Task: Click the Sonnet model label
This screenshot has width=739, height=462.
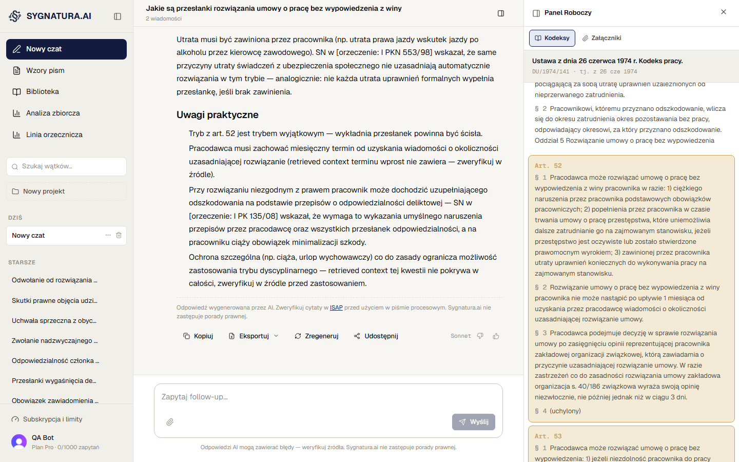Action: point(461,336)
